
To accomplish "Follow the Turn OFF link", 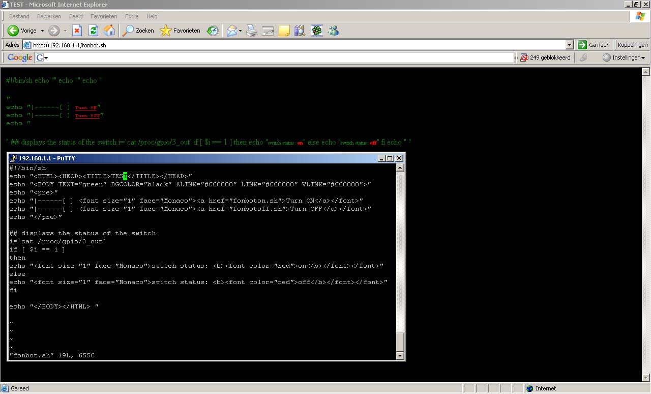I will (x=87, y=116).
